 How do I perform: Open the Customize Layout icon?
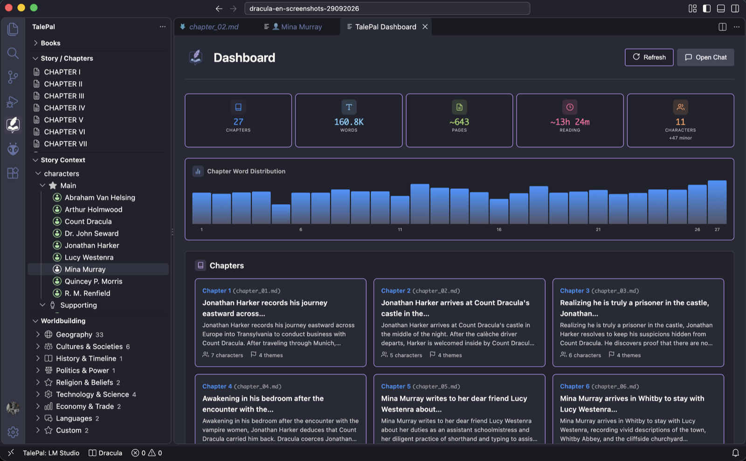point(692,8)
